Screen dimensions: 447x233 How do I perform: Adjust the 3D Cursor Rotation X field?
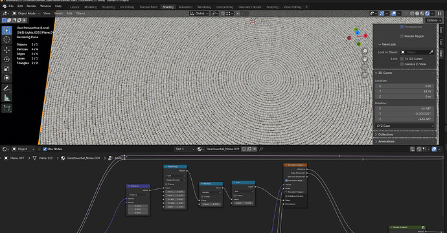point(404,109)
